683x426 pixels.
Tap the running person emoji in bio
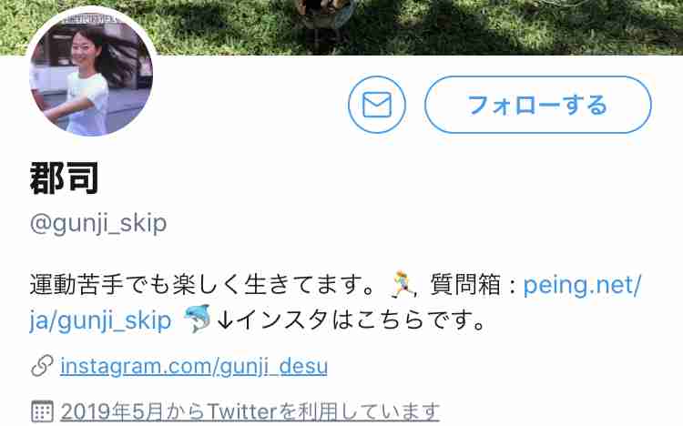[x=403, y=284]
